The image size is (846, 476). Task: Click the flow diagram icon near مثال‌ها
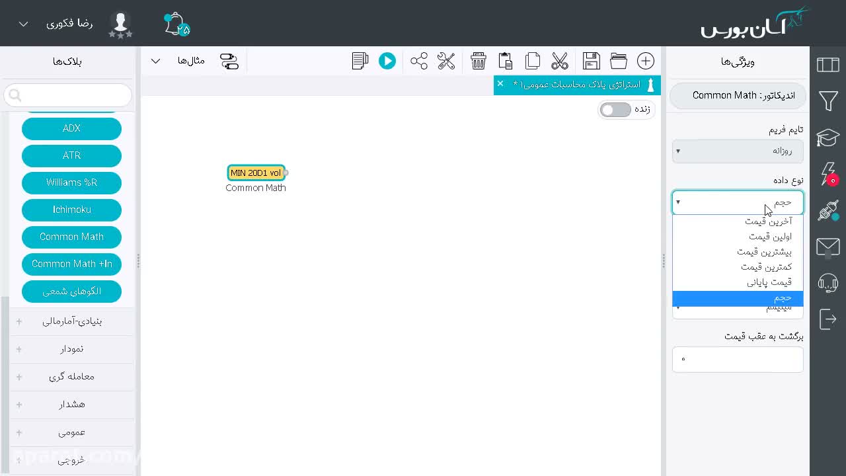229,61
